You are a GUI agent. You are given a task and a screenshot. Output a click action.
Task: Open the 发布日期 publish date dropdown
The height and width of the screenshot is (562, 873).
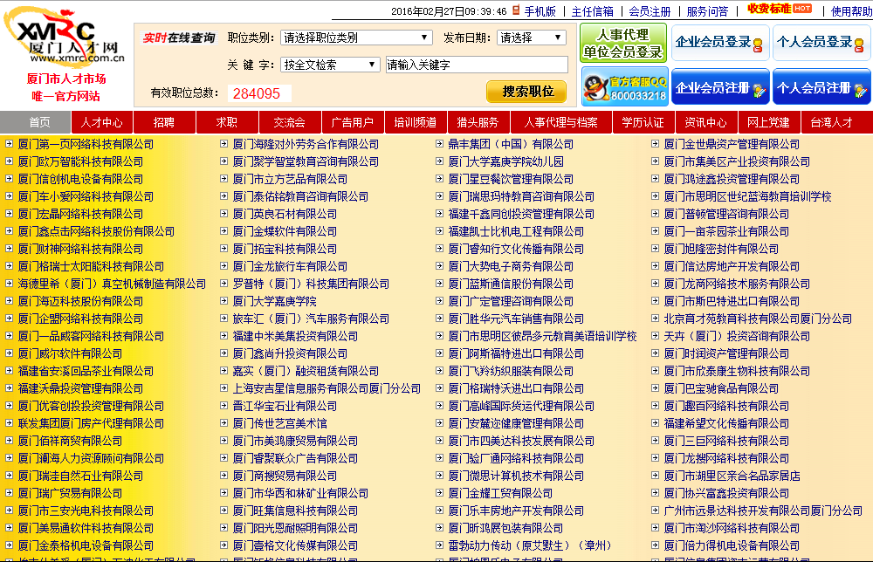click(531, 38)
